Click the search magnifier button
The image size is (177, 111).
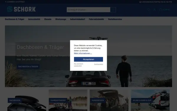(x=113, y=10)
